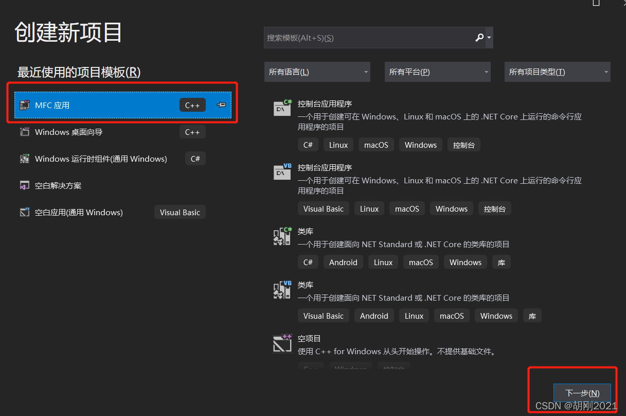626x416 pixels.
Task: Click C++ tag on Windows 桌面向导 row
Action: 192,132
